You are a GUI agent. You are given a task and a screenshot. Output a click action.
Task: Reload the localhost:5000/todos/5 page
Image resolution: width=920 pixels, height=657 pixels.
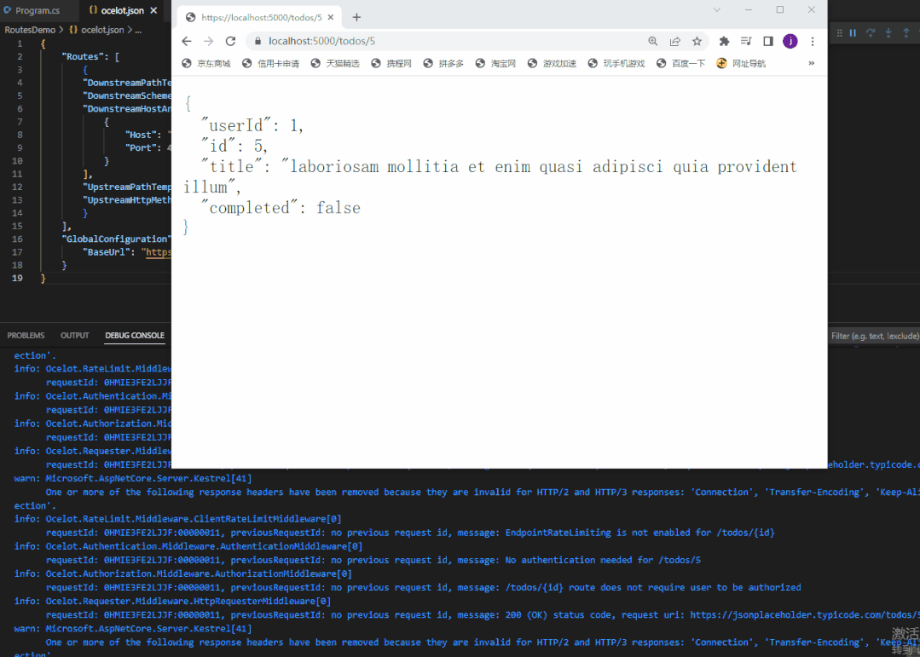click(x=230, y=41)
